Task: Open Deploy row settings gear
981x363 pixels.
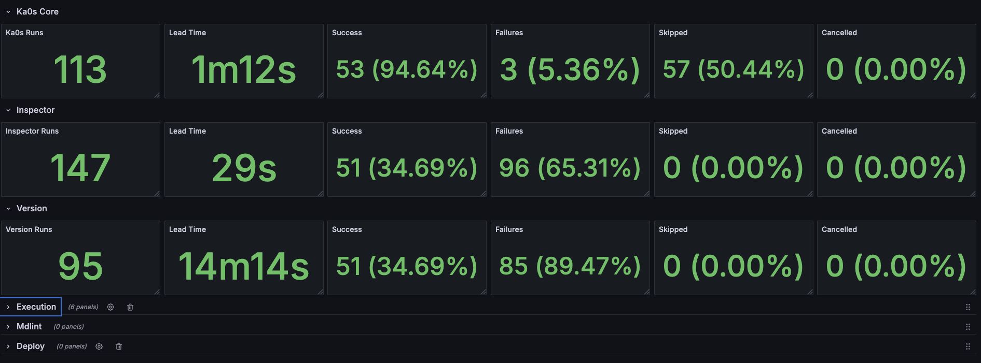Action: pos(99,346)
